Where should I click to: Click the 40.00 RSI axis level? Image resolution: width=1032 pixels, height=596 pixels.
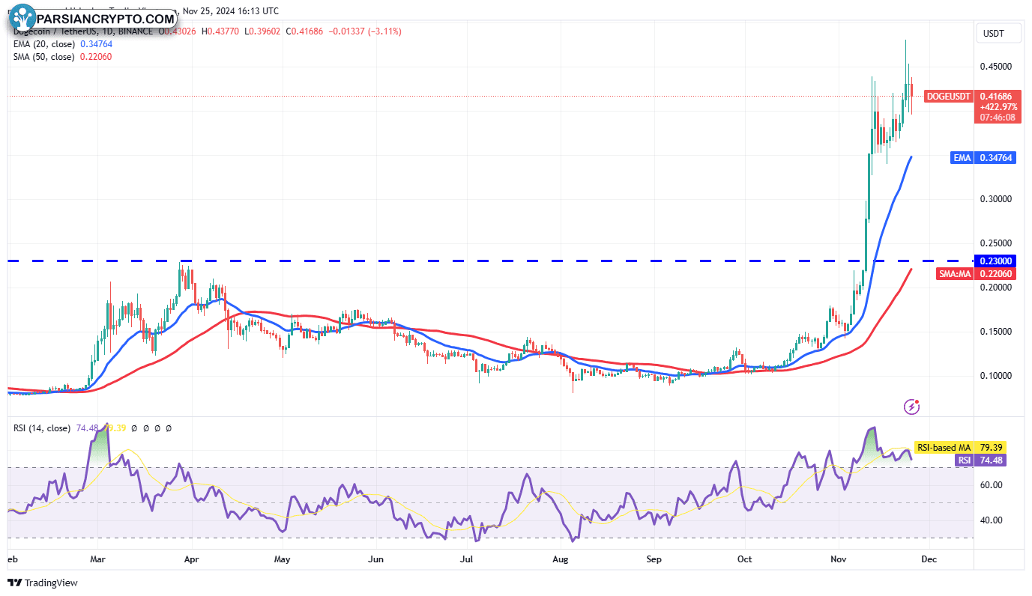coord(992,520)
